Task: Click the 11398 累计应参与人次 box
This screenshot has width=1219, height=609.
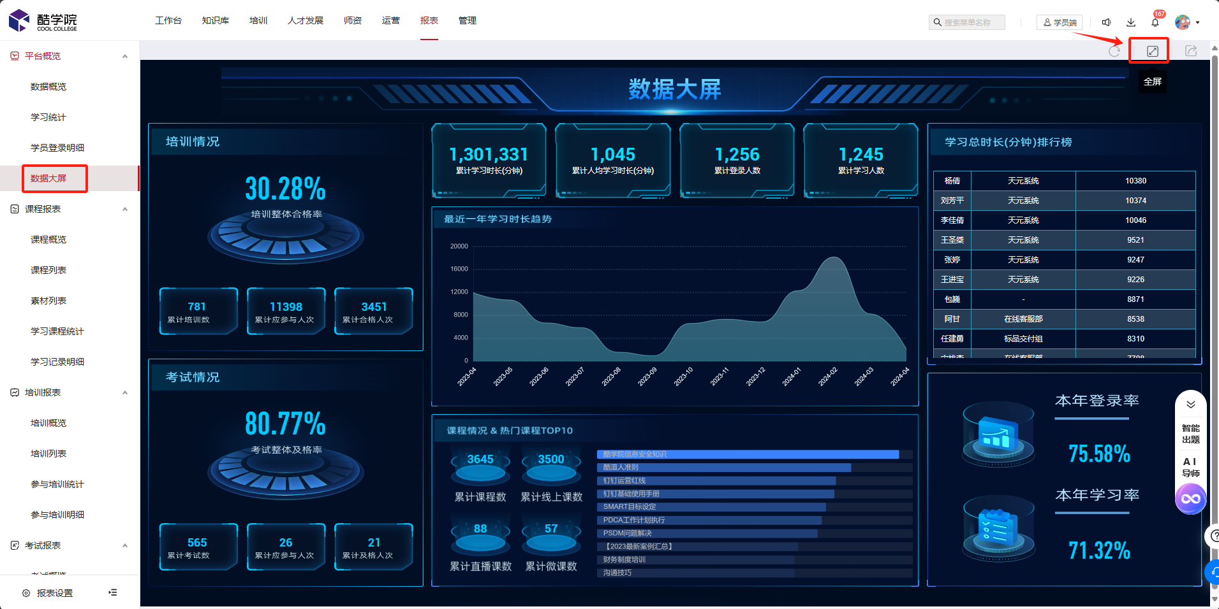Action: [x=286, y=311]
